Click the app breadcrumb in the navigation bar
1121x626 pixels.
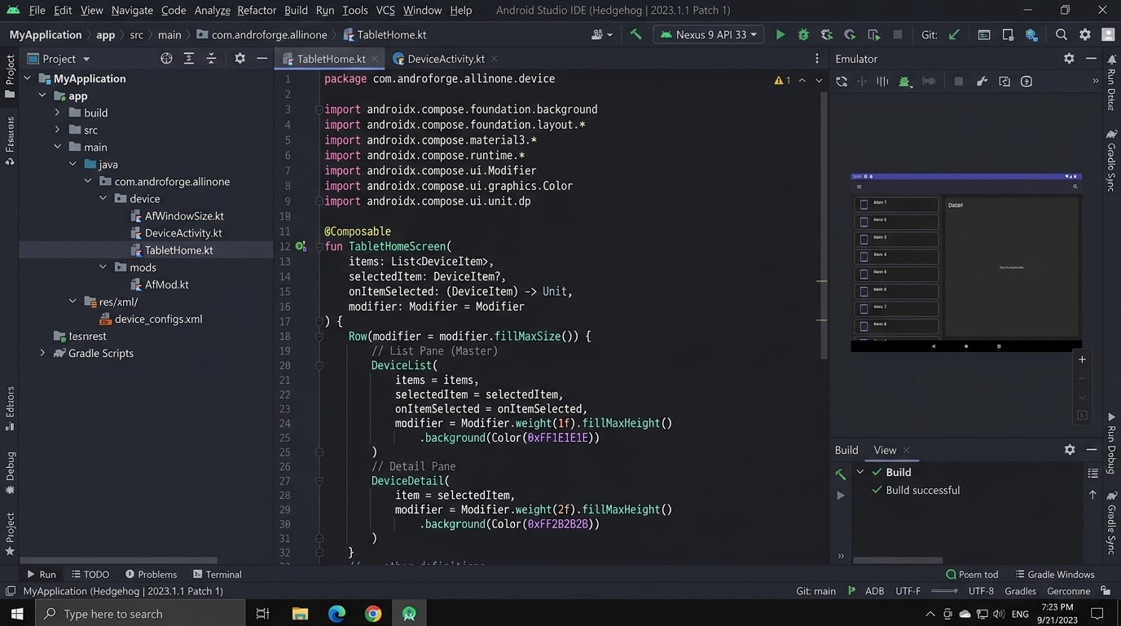point(106,35)
